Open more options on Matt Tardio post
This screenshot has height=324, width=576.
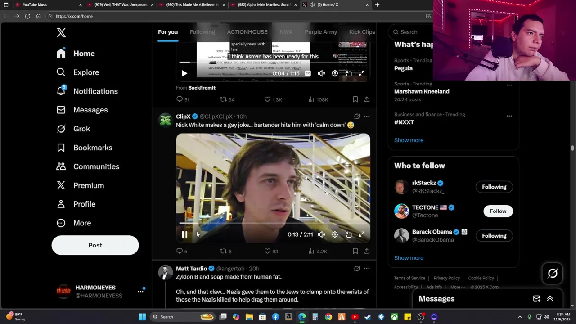tap(367, 269)
